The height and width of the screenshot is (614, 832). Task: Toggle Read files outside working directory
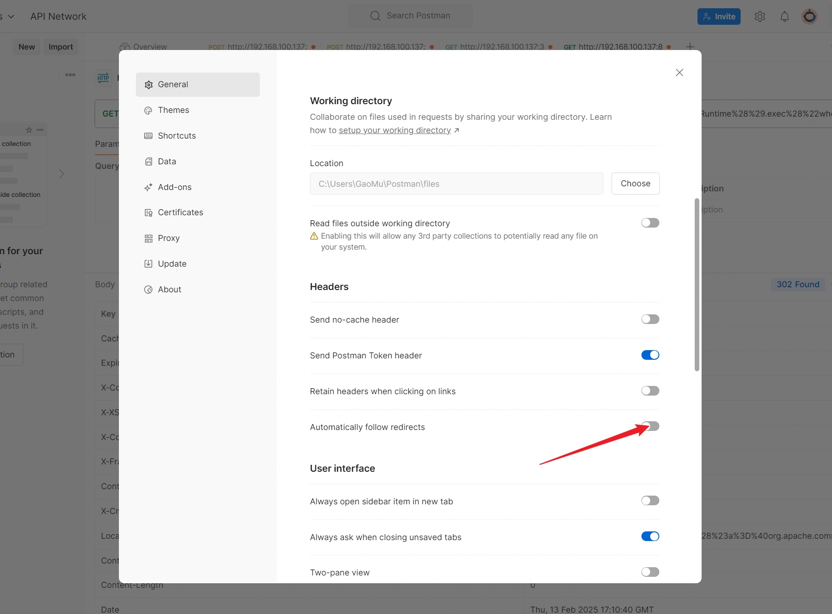pyautogui.click(x=650, y=223)
